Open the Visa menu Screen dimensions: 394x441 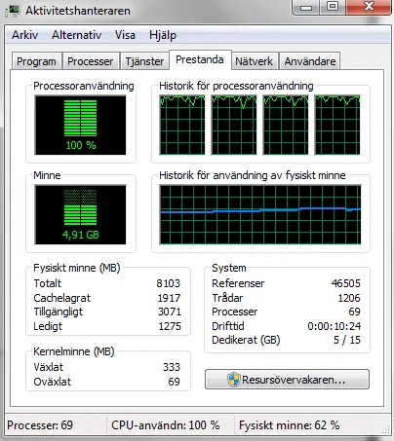125,35
